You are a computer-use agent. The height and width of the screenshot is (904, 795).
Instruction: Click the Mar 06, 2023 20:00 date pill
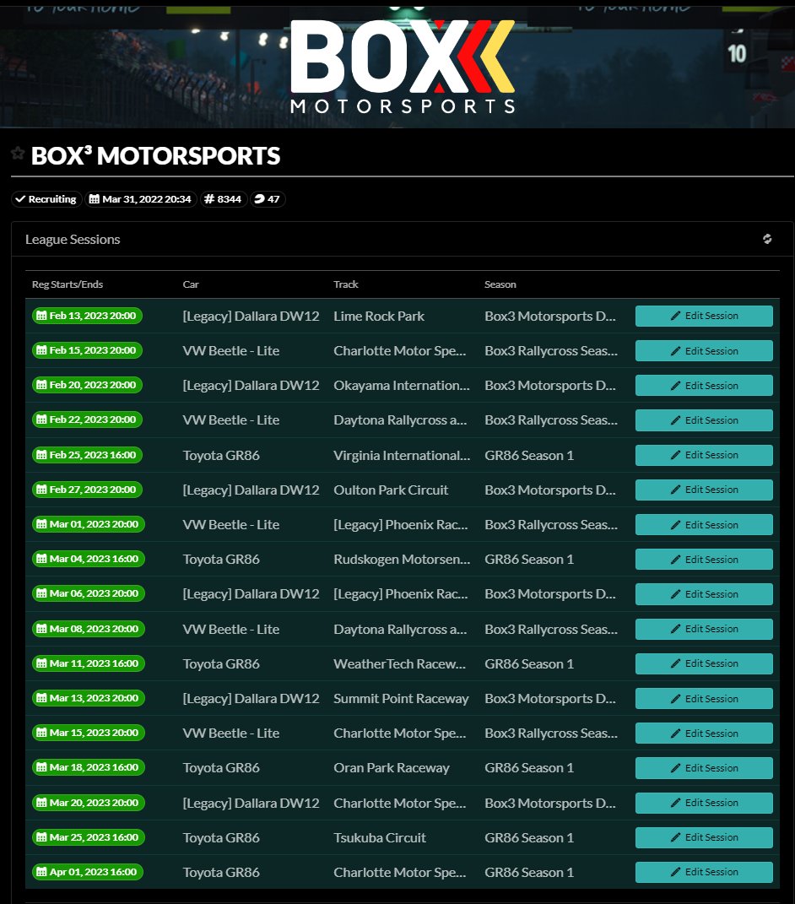89,593
